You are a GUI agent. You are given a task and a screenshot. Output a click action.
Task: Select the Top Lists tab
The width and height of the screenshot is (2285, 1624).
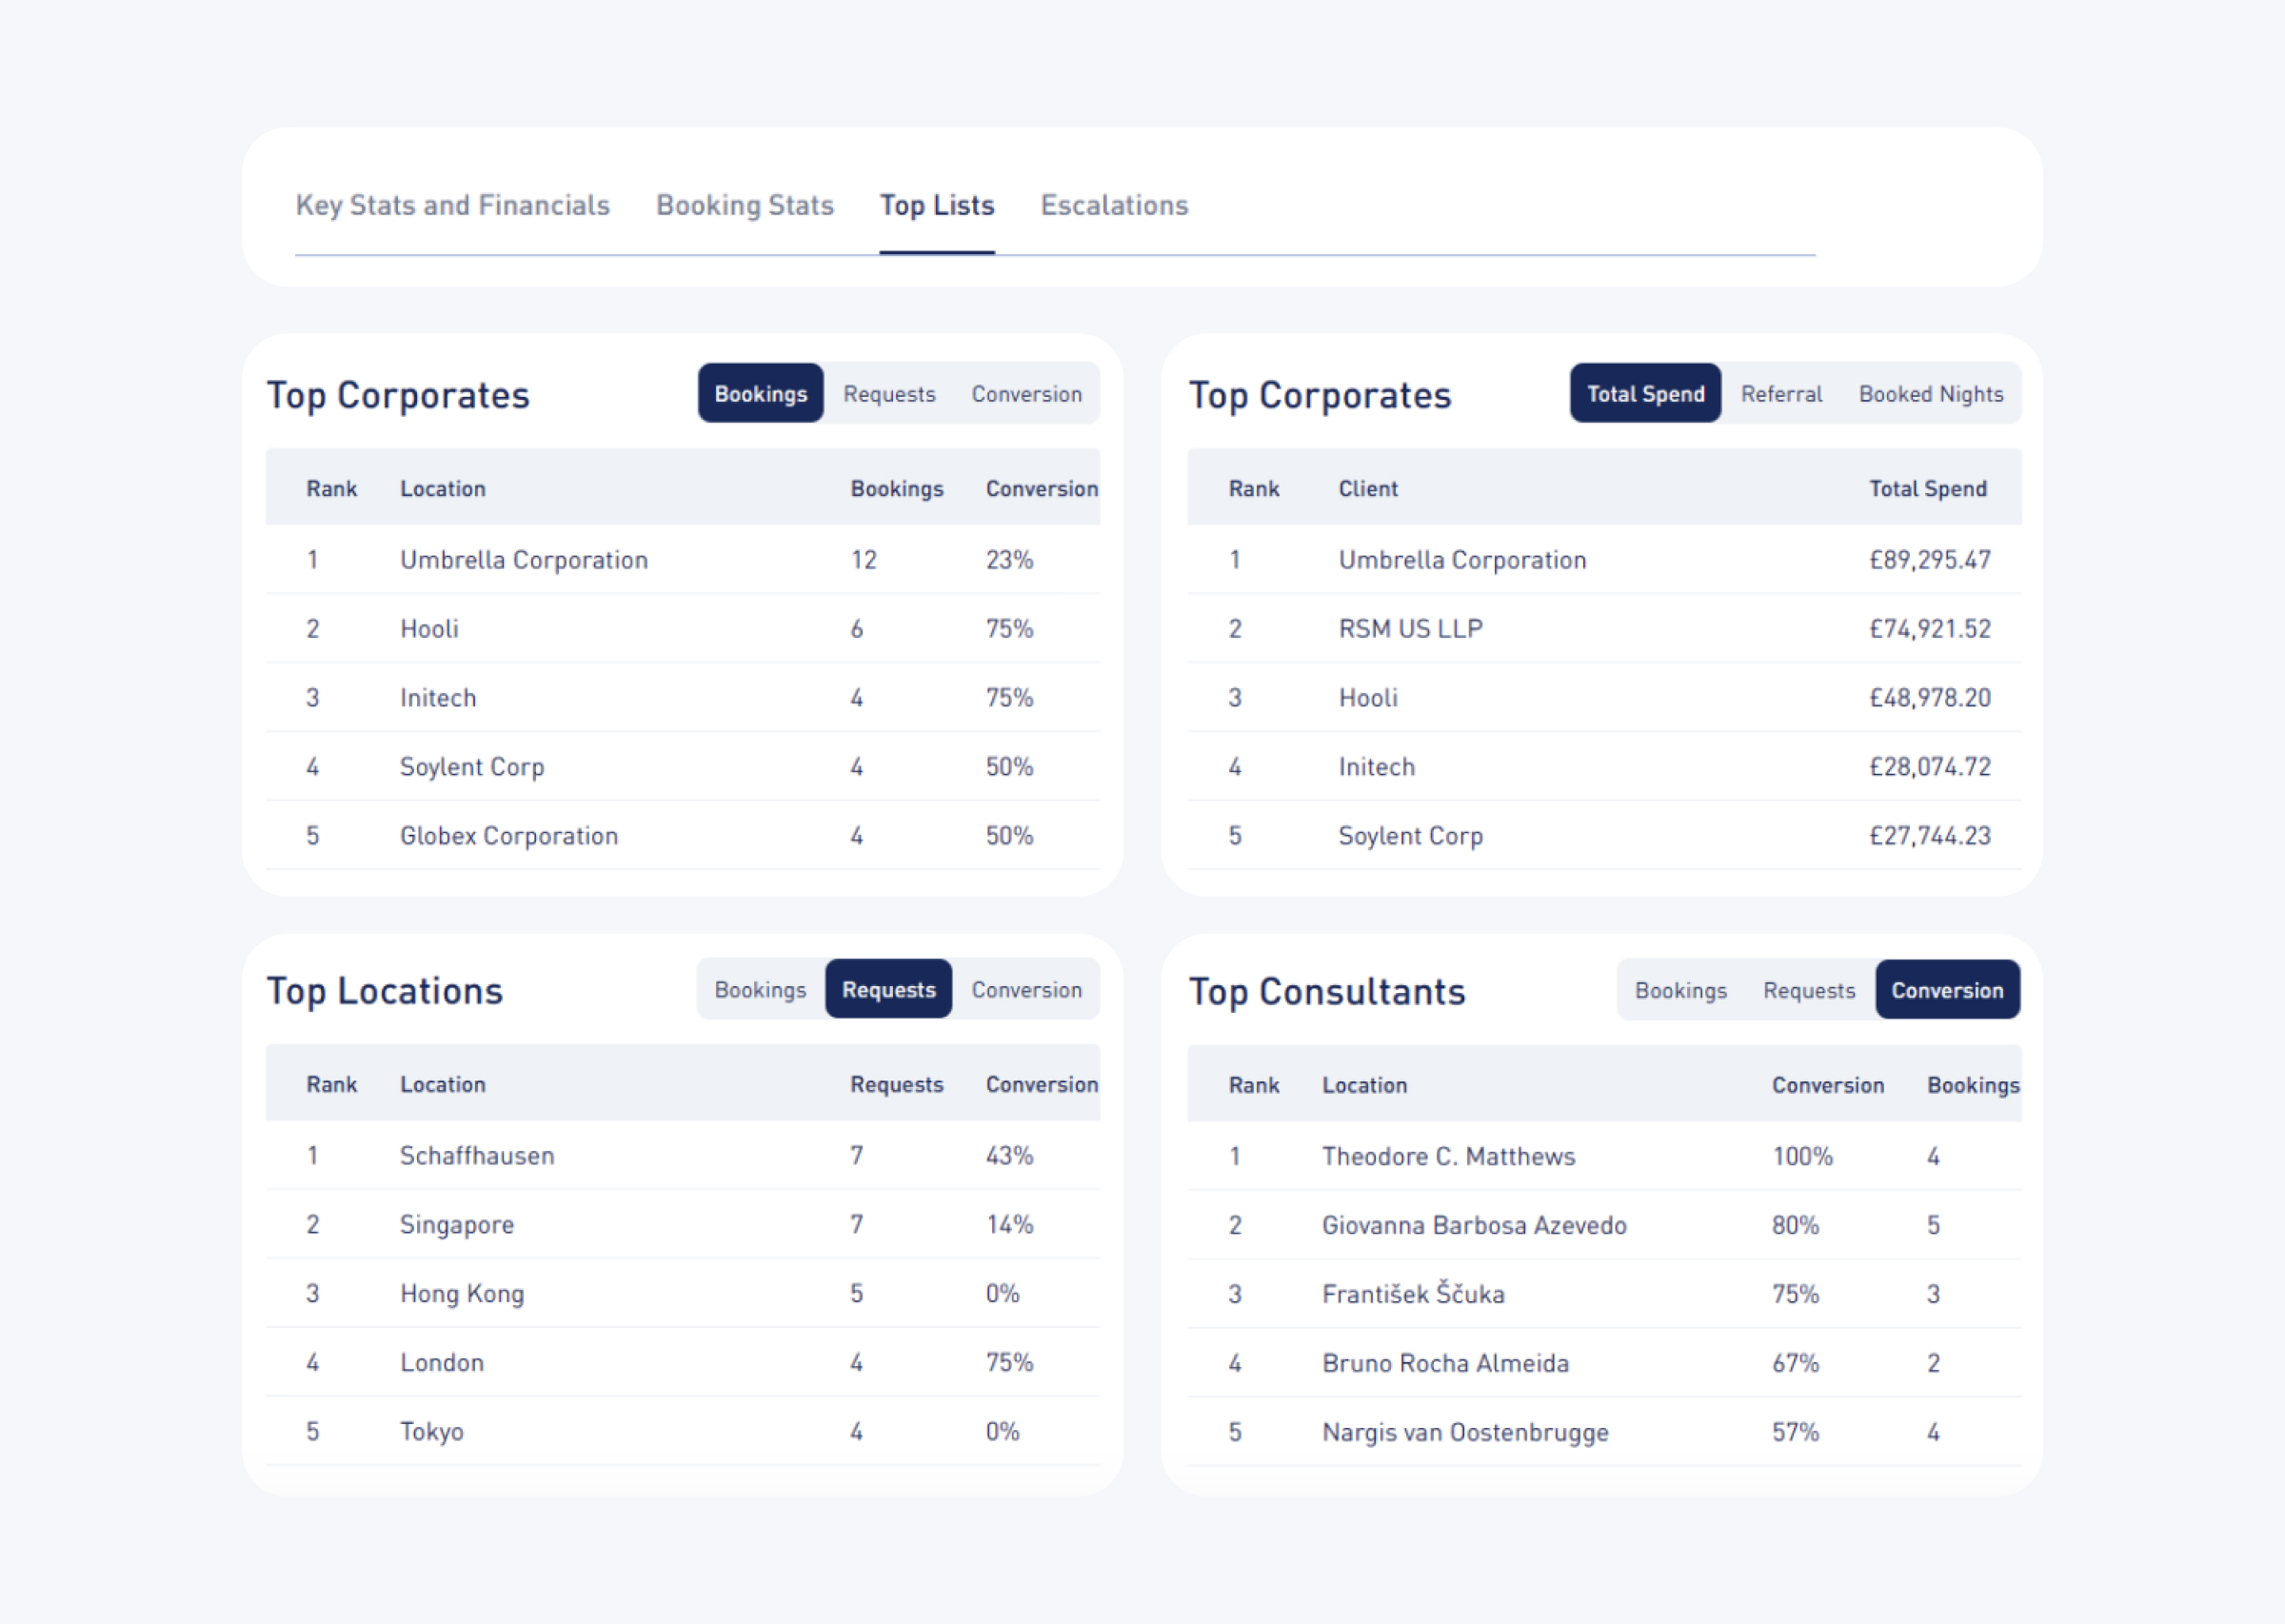pyautogui.click(x=936, y=205)
